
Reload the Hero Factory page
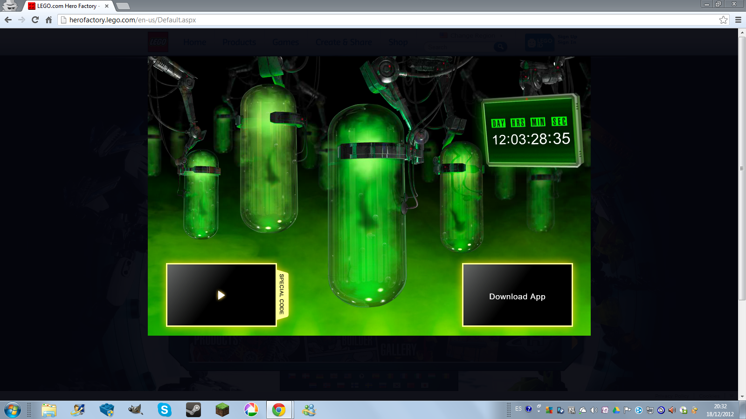tap(35, 20)
